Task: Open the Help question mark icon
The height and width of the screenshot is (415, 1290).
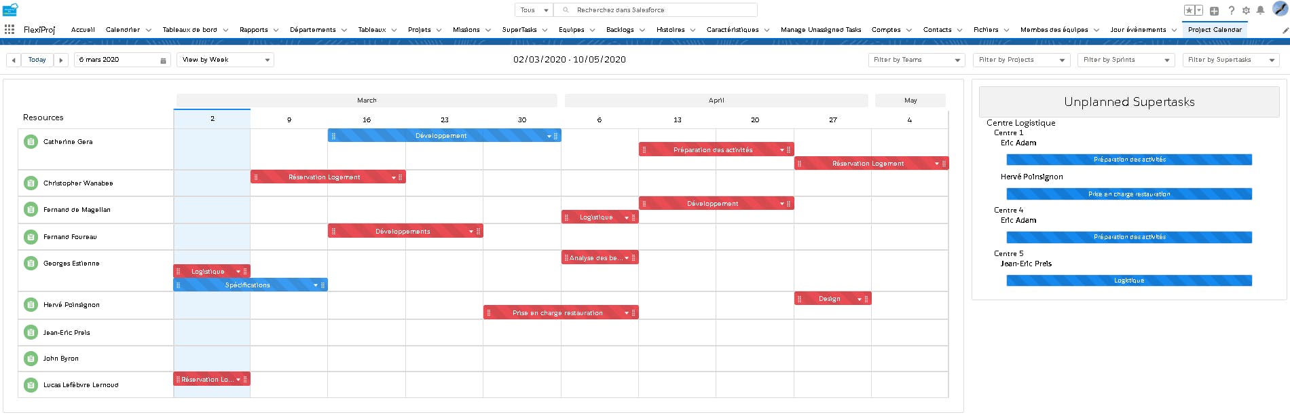Action: click(x=1231, y=10)
